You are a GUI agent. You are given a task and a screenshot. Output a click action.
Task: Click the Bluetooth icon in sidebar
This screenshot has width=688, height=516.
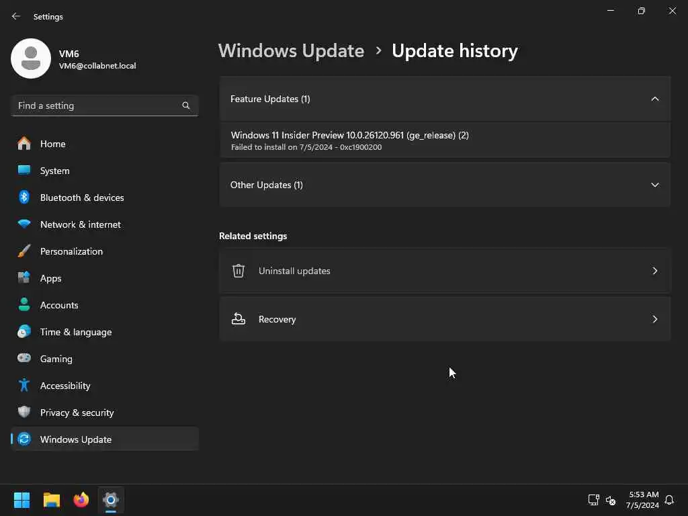[x=24, y=197]
